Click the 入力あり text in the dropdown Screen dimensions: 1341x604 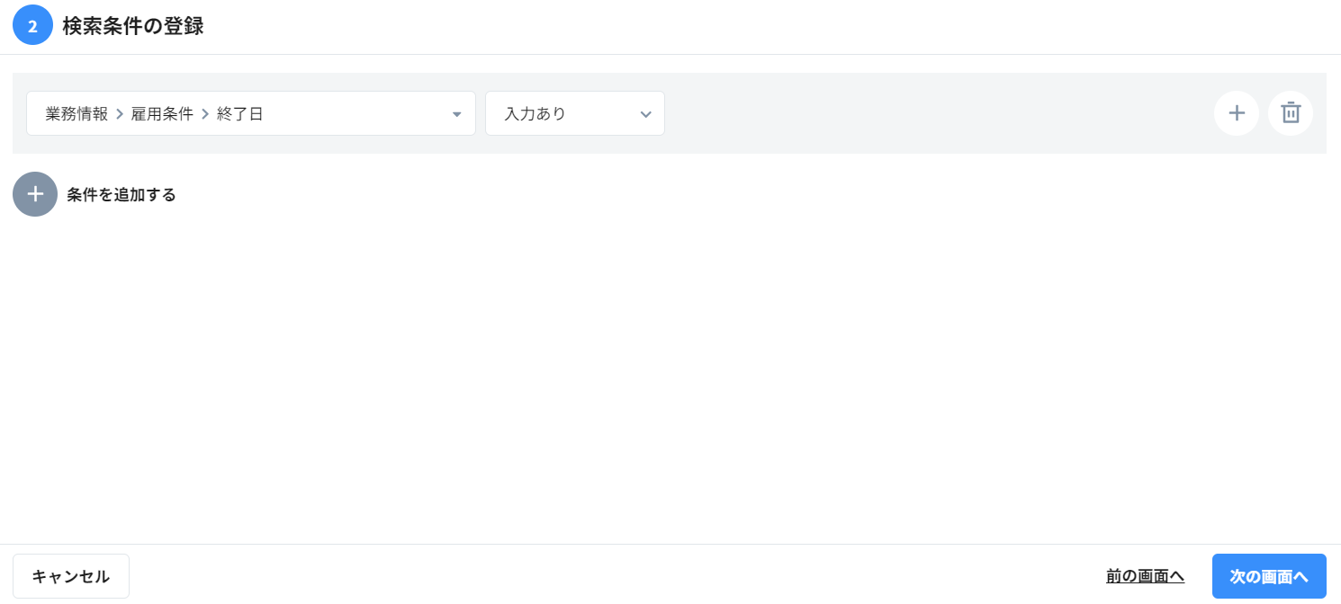click(535, 114)
